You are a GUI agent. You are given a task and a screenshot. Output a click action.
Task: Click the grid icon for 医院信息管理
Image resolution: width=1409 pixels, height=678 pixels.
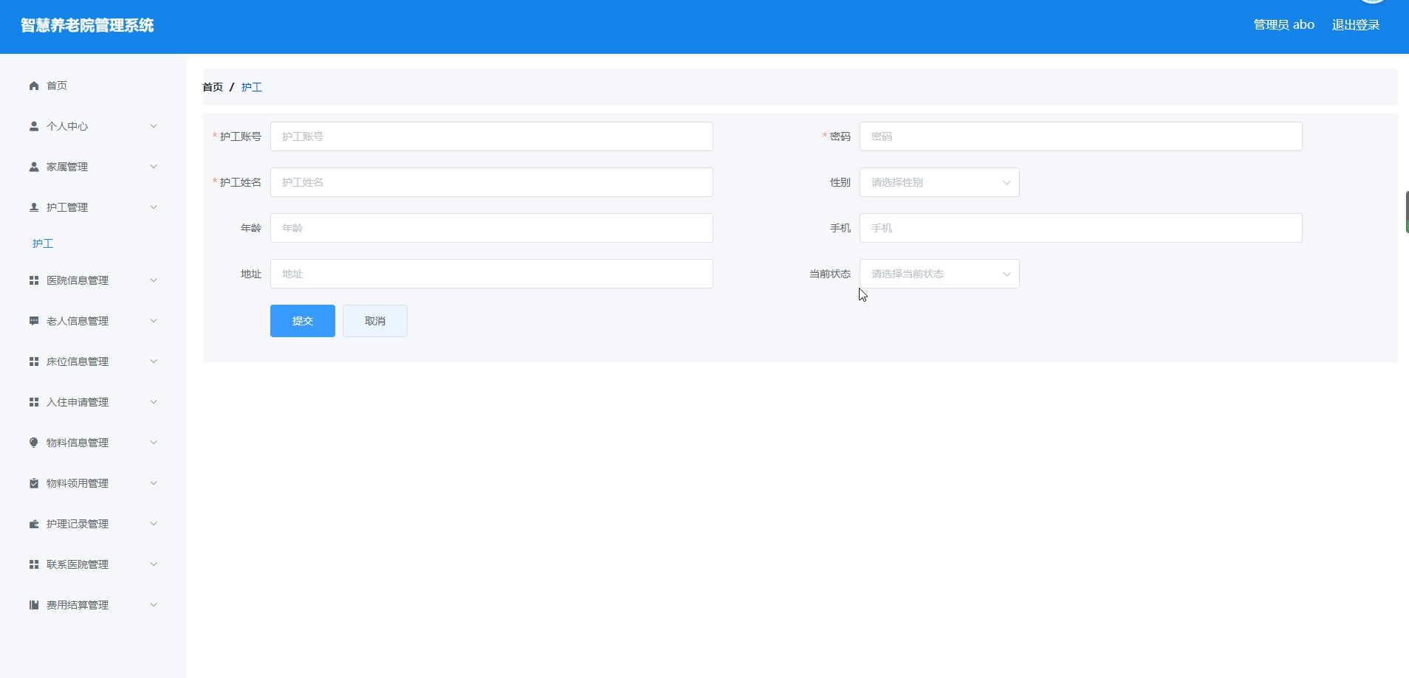(34, 280)
